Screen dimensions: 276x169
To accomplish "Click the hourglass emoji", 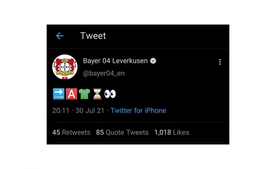I will (x=97, y=94).
